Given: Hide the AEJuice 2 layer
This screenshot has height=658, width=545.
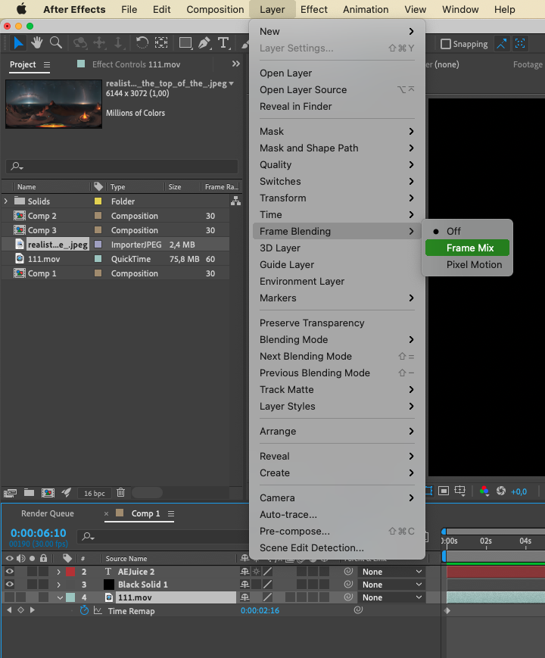Looking at the screenshot, I should [x=9, y=572].
